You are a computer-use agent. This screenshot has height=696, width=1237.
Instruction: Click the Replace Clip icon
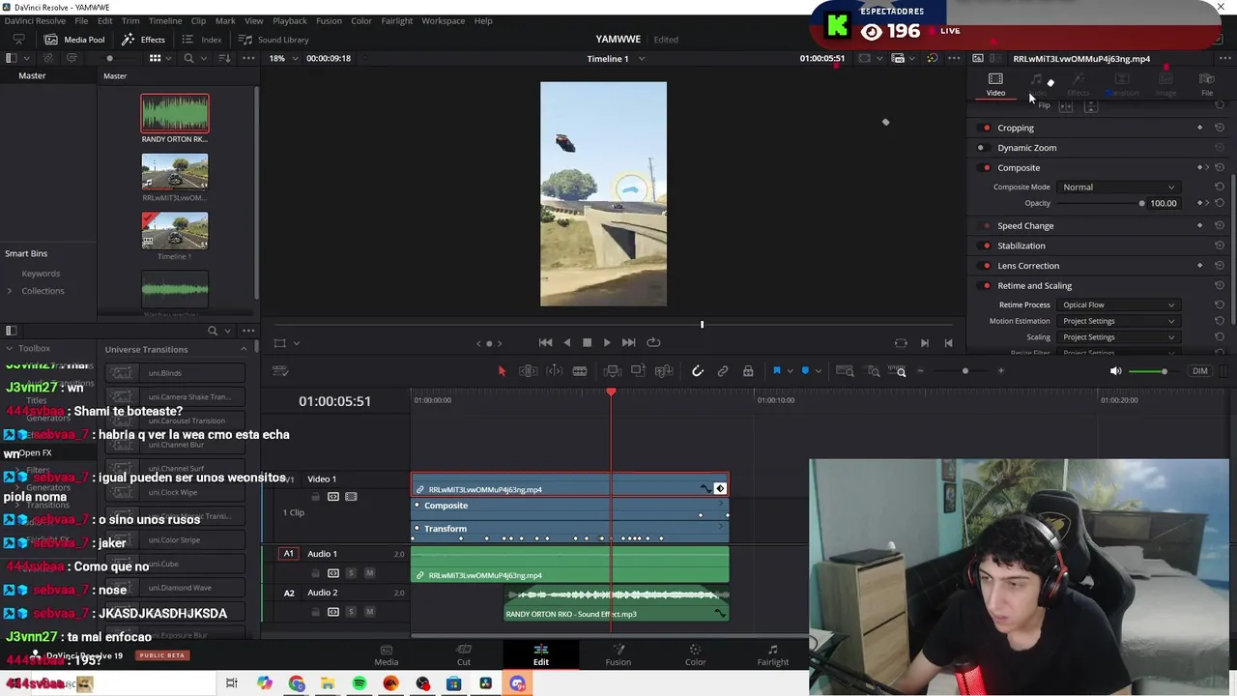coord(664,371)
